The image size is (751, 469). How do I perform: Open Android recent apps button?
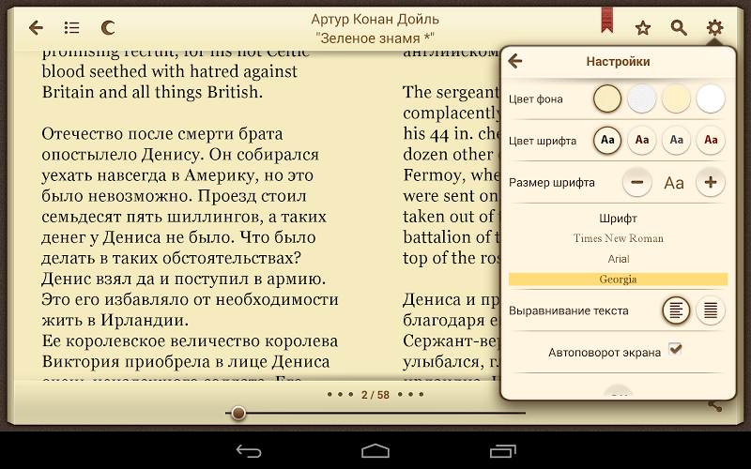[x=503, y=451]
